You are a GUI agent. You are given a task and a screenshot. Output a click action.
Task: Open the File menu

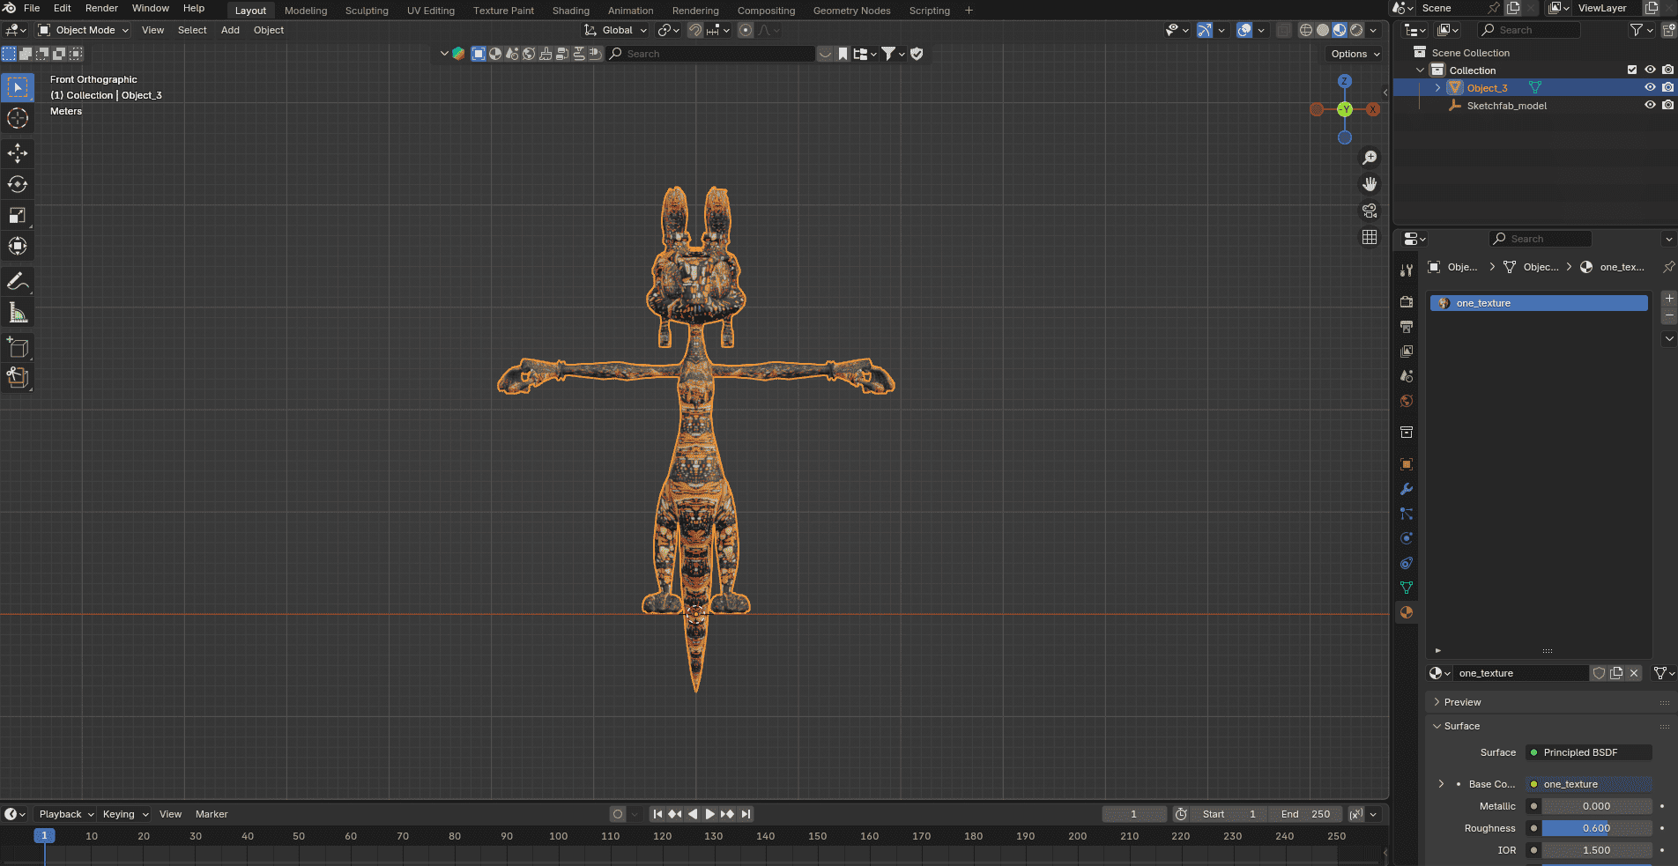pyautogui.click(x=32, y=8)
